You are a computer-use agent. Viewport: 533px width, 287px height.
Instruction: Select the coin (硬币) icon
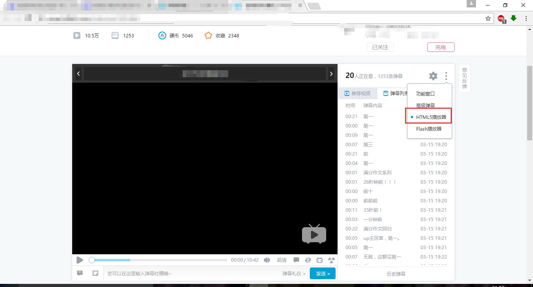pyautogui.click(x=162, y=35)
